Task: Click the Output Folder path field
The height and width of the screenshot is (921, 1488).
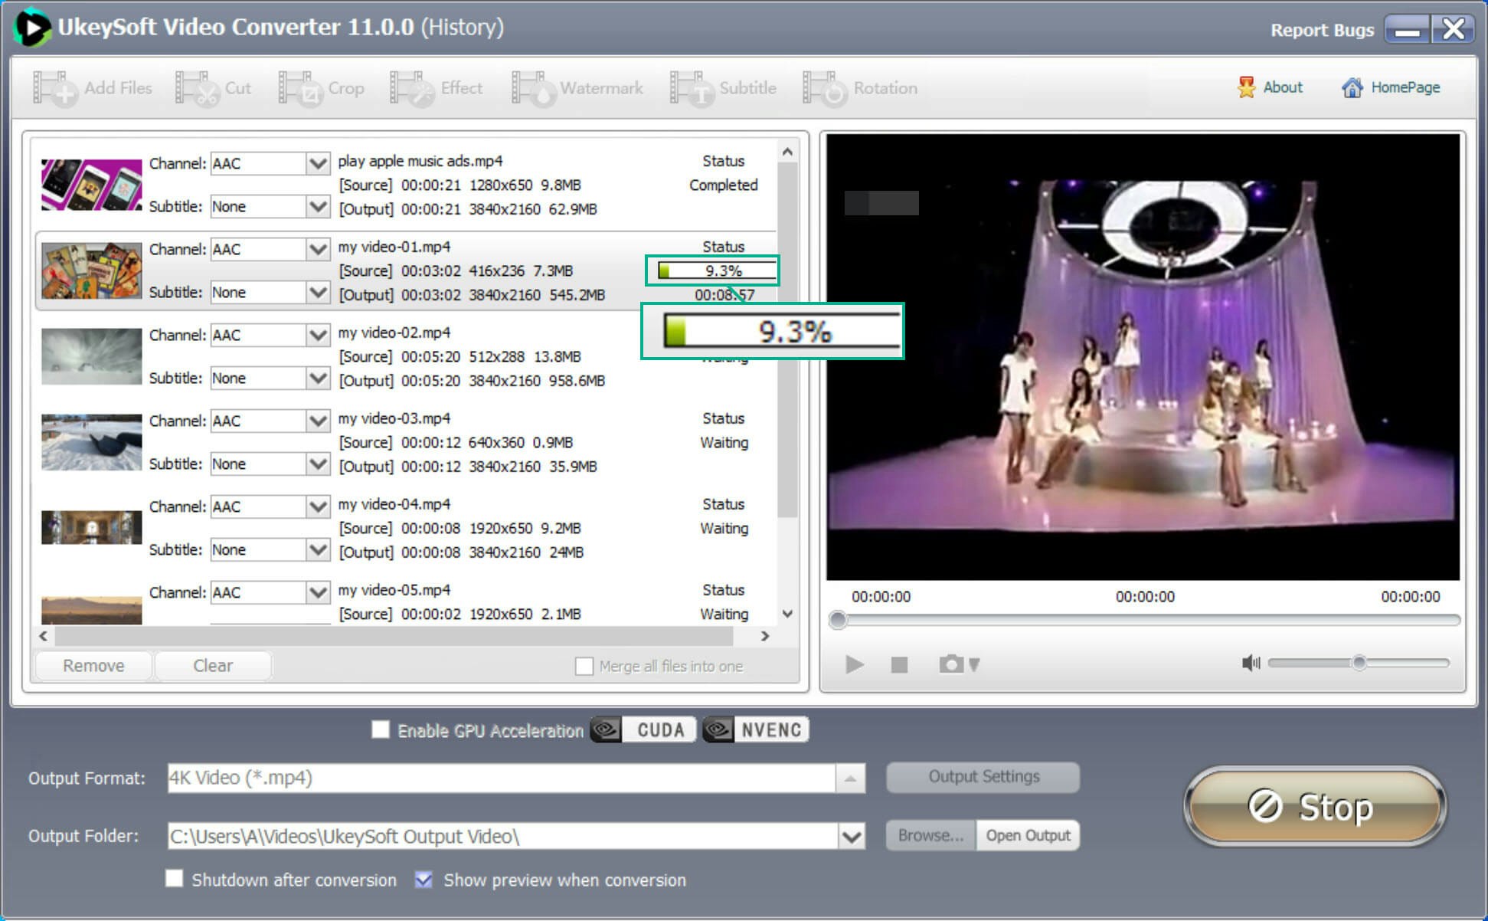Action: tap(502, 836)
